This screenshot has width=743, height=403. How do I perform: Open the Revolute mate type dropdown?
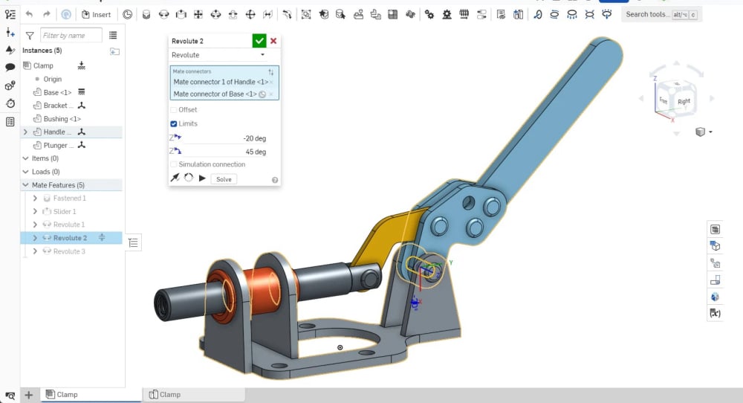pos(218,55)
